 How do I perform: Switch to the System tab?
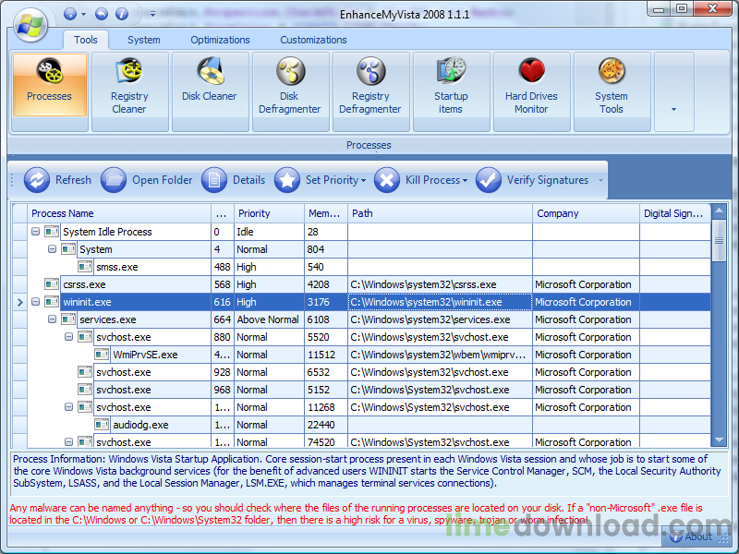click(x=145, y=40)
